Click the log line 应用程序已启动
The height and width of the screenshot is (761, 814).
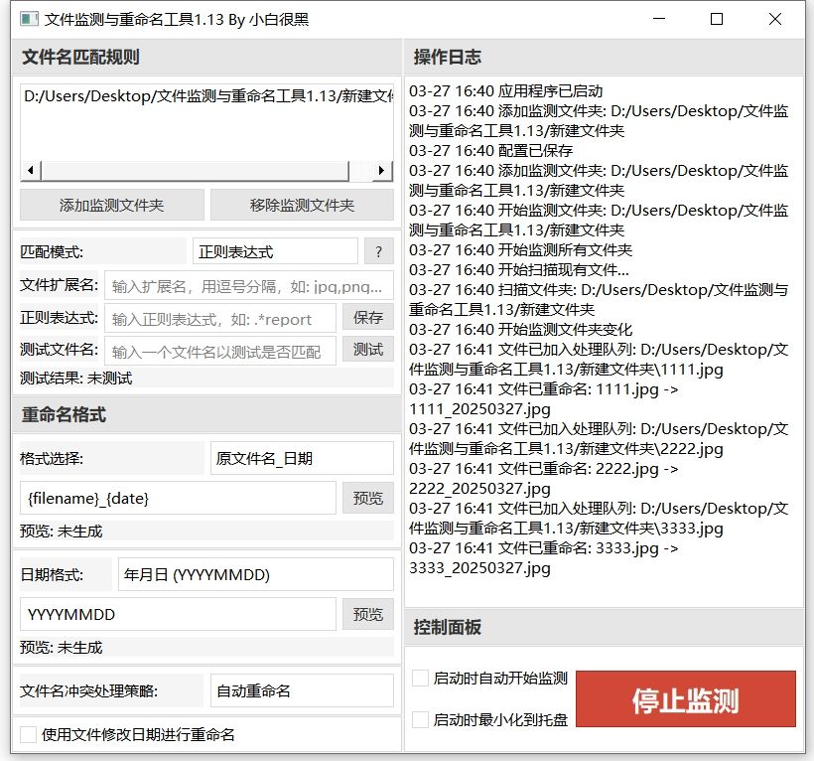tap(505, 91)
